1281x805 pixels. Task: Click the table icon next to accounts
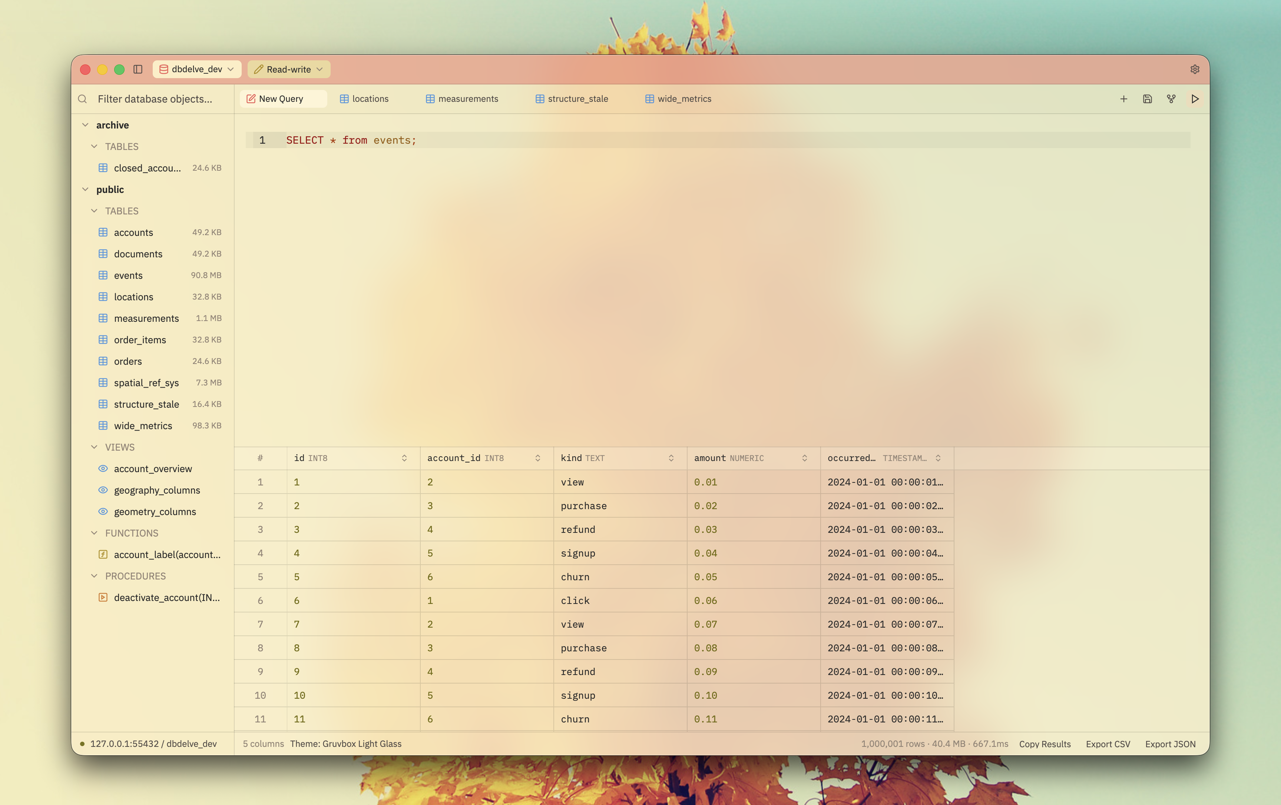click(103, 232)
